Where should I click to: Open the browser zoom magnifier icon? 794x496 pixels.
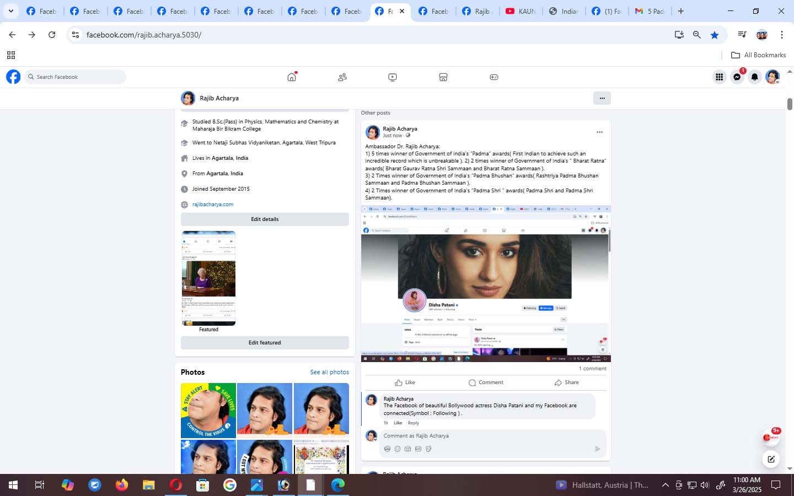[x=697, y=35]
